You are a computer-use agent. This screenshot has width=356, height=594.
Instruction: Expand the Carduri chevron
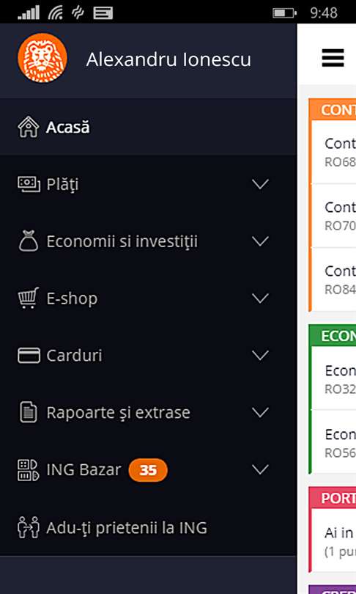click(x=260, y=356)
